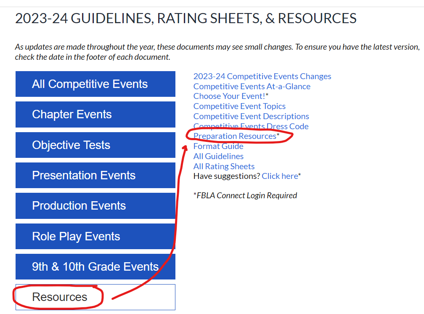The width and height of the screenshot is (424, 314).
Task: Open the 2023-24 Competitive Events Changes link
Action: point(262,76)
